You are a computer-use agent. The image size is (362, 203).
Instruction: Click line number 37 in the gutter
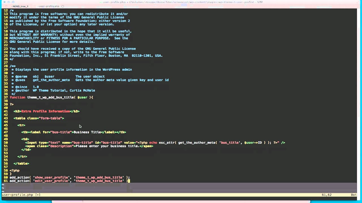pyautogui.click(x=6, y=97)
